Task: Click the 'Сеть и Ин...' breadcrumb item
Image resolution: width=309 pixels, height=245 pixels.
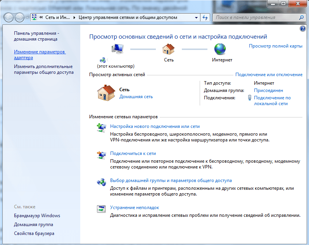Action: coord(57,17)
